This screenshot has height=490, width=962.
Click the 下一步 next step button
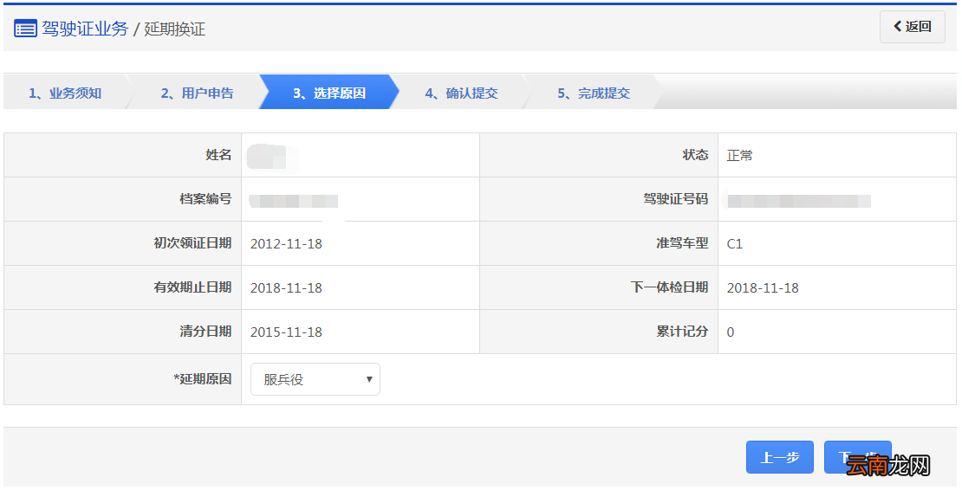pos(858,457)
